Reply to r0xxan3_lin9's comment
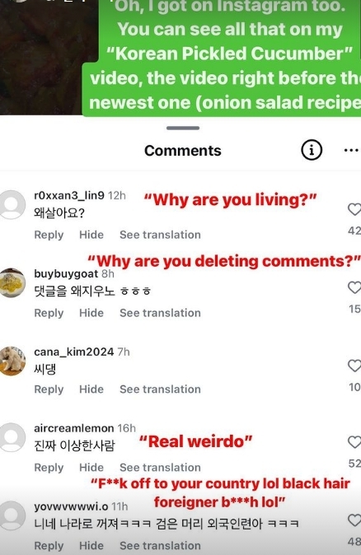361x555 pixels. pyautogui.click(x=49, y=235)
